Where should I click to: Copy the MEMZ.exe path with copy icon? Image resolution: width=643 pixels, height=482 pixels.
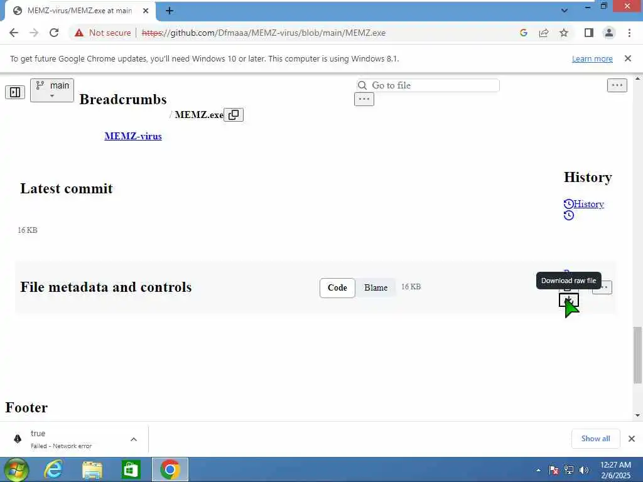(234, 115)
